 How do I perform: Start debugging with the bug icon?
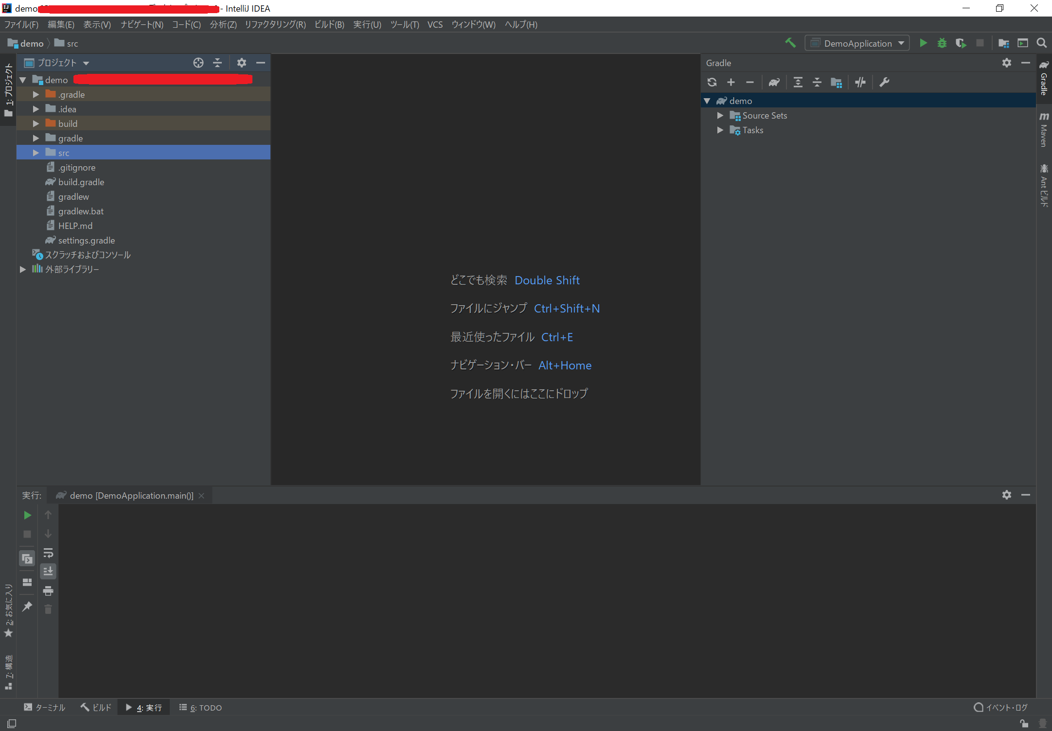click(x=942, y=43)
